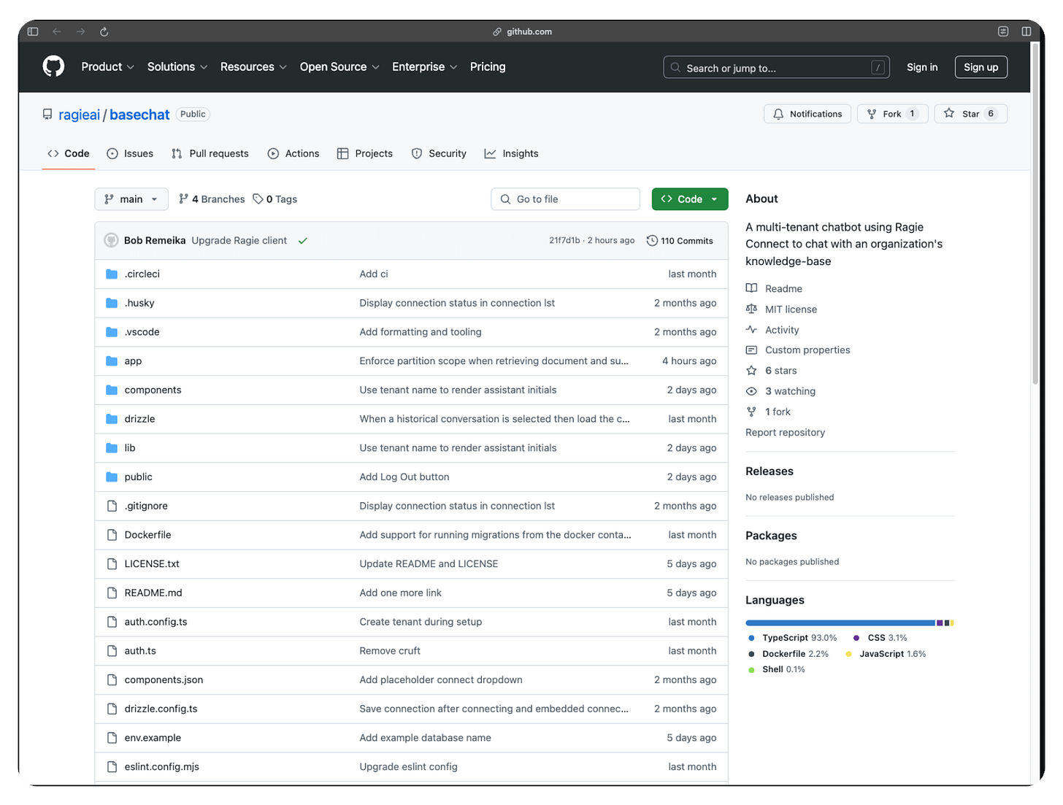
Task: Open the eslint.config.mjs file
Action: pos(161,766)
